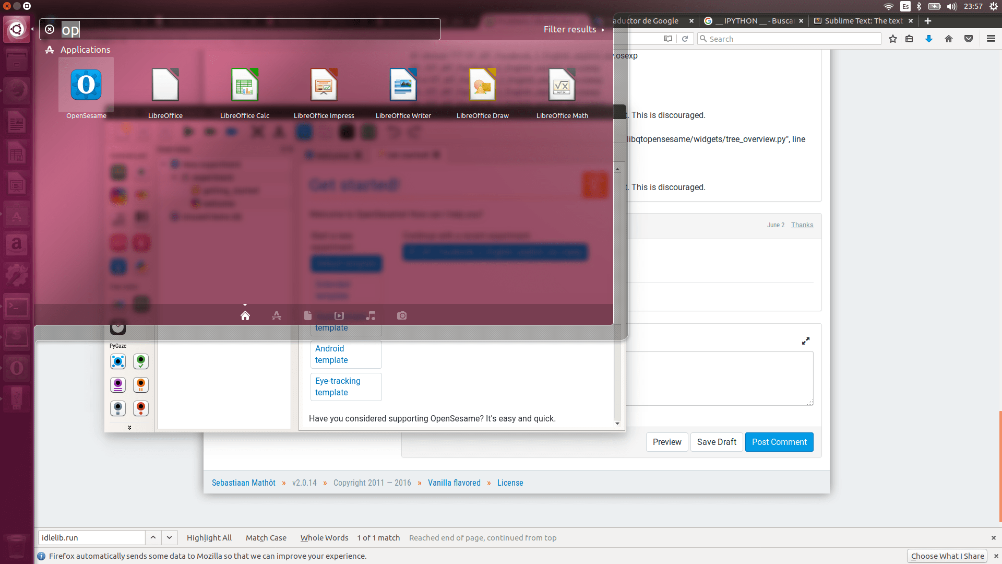Launch LibreOffice Draw from search results
Screen dimensions: 1002x564
pos(483,86)
